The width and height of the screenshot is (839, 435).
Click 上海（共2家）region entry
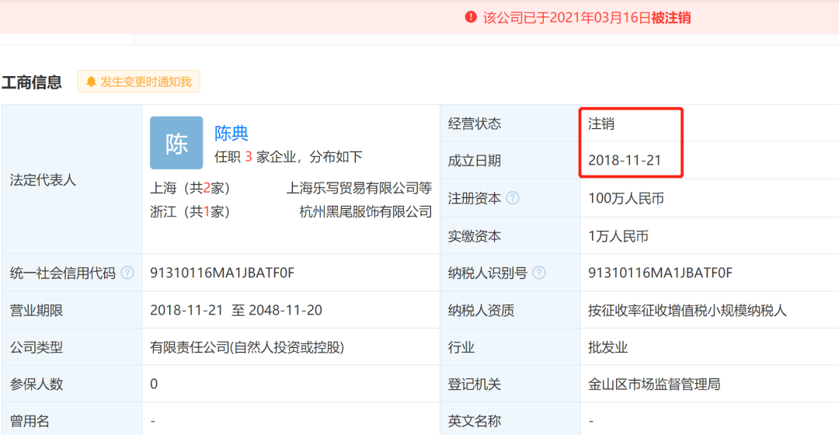click(190, 188)
